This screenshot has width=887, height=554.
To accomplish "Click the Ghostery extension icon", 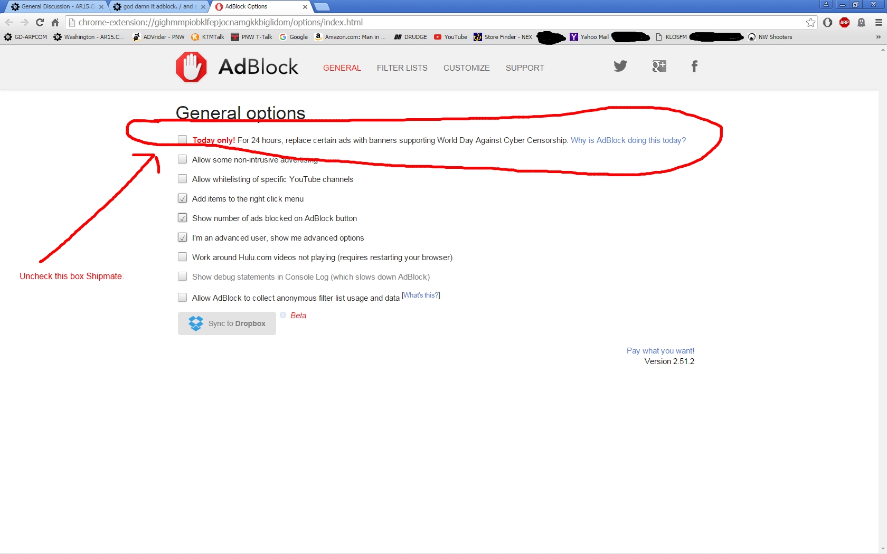I will (x=861, y=22).
